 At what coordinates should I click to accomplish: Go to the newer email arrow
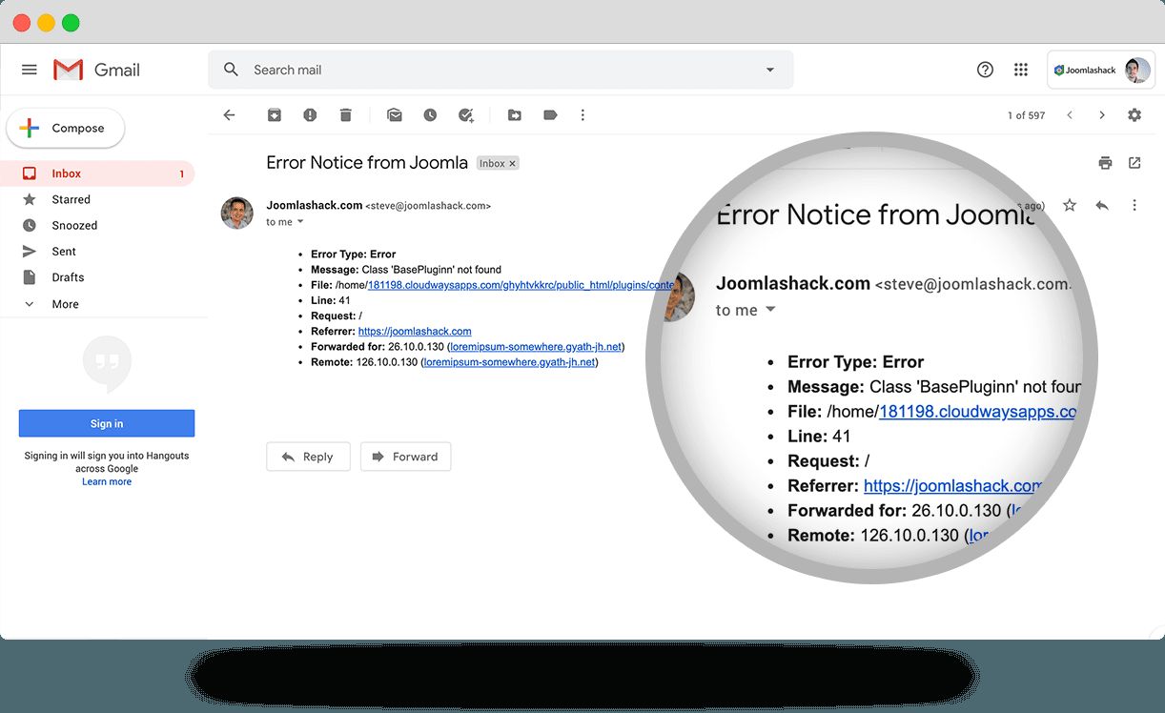click(x=1070, y=115)
